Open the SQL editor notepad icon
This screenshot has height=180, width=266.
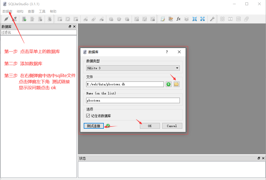[x=163, y=19]
